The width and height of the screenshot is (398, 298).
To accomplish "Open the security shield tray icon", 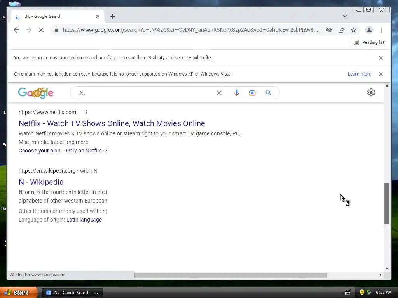I will pos(362,292).
